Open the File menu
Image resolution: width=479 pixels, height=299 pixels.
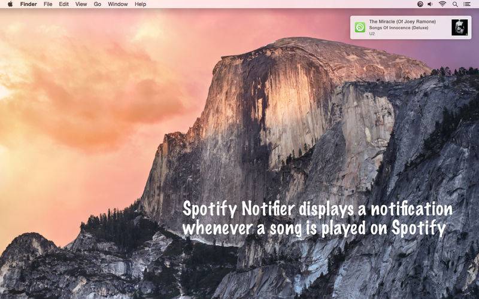48,4
